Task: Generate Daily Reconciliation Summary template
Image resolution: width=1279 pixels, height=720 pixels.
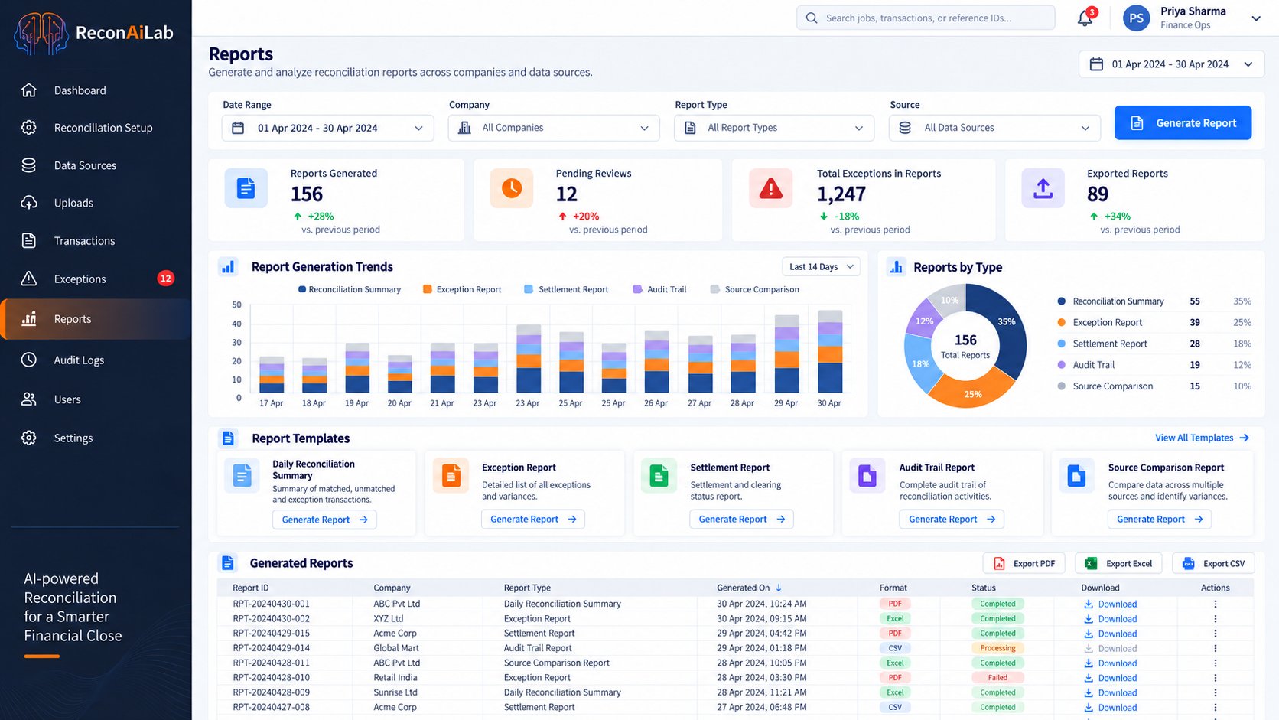Action: point(324,520)
